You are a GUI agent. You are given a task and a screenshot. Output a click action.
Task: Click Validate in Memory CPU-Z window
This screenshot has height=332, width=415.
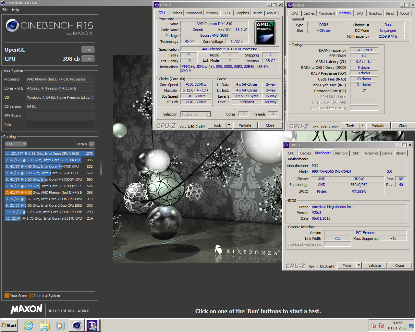click(x=378, y=126)
